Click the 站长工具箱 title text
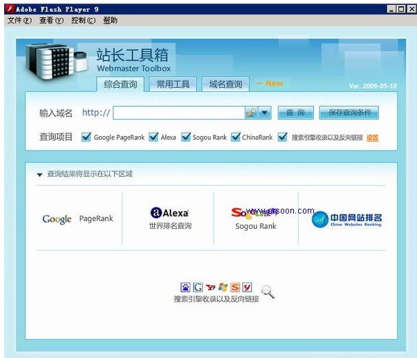 pyautogui.click(x=132, y=55)
